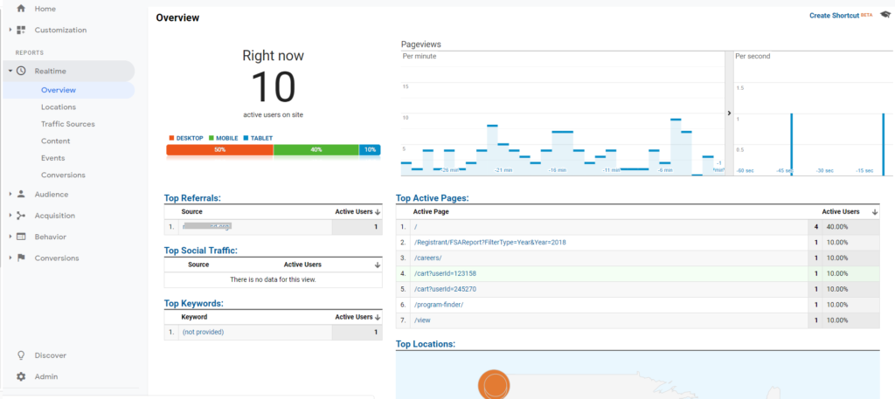
Task: Click the Keyword column header
Action: tap(195, 317)
